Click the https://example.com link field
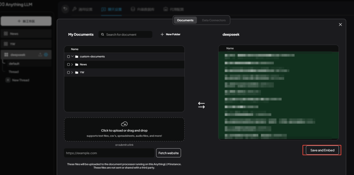This screenshot has height=175, width=354. pos(109,153)
